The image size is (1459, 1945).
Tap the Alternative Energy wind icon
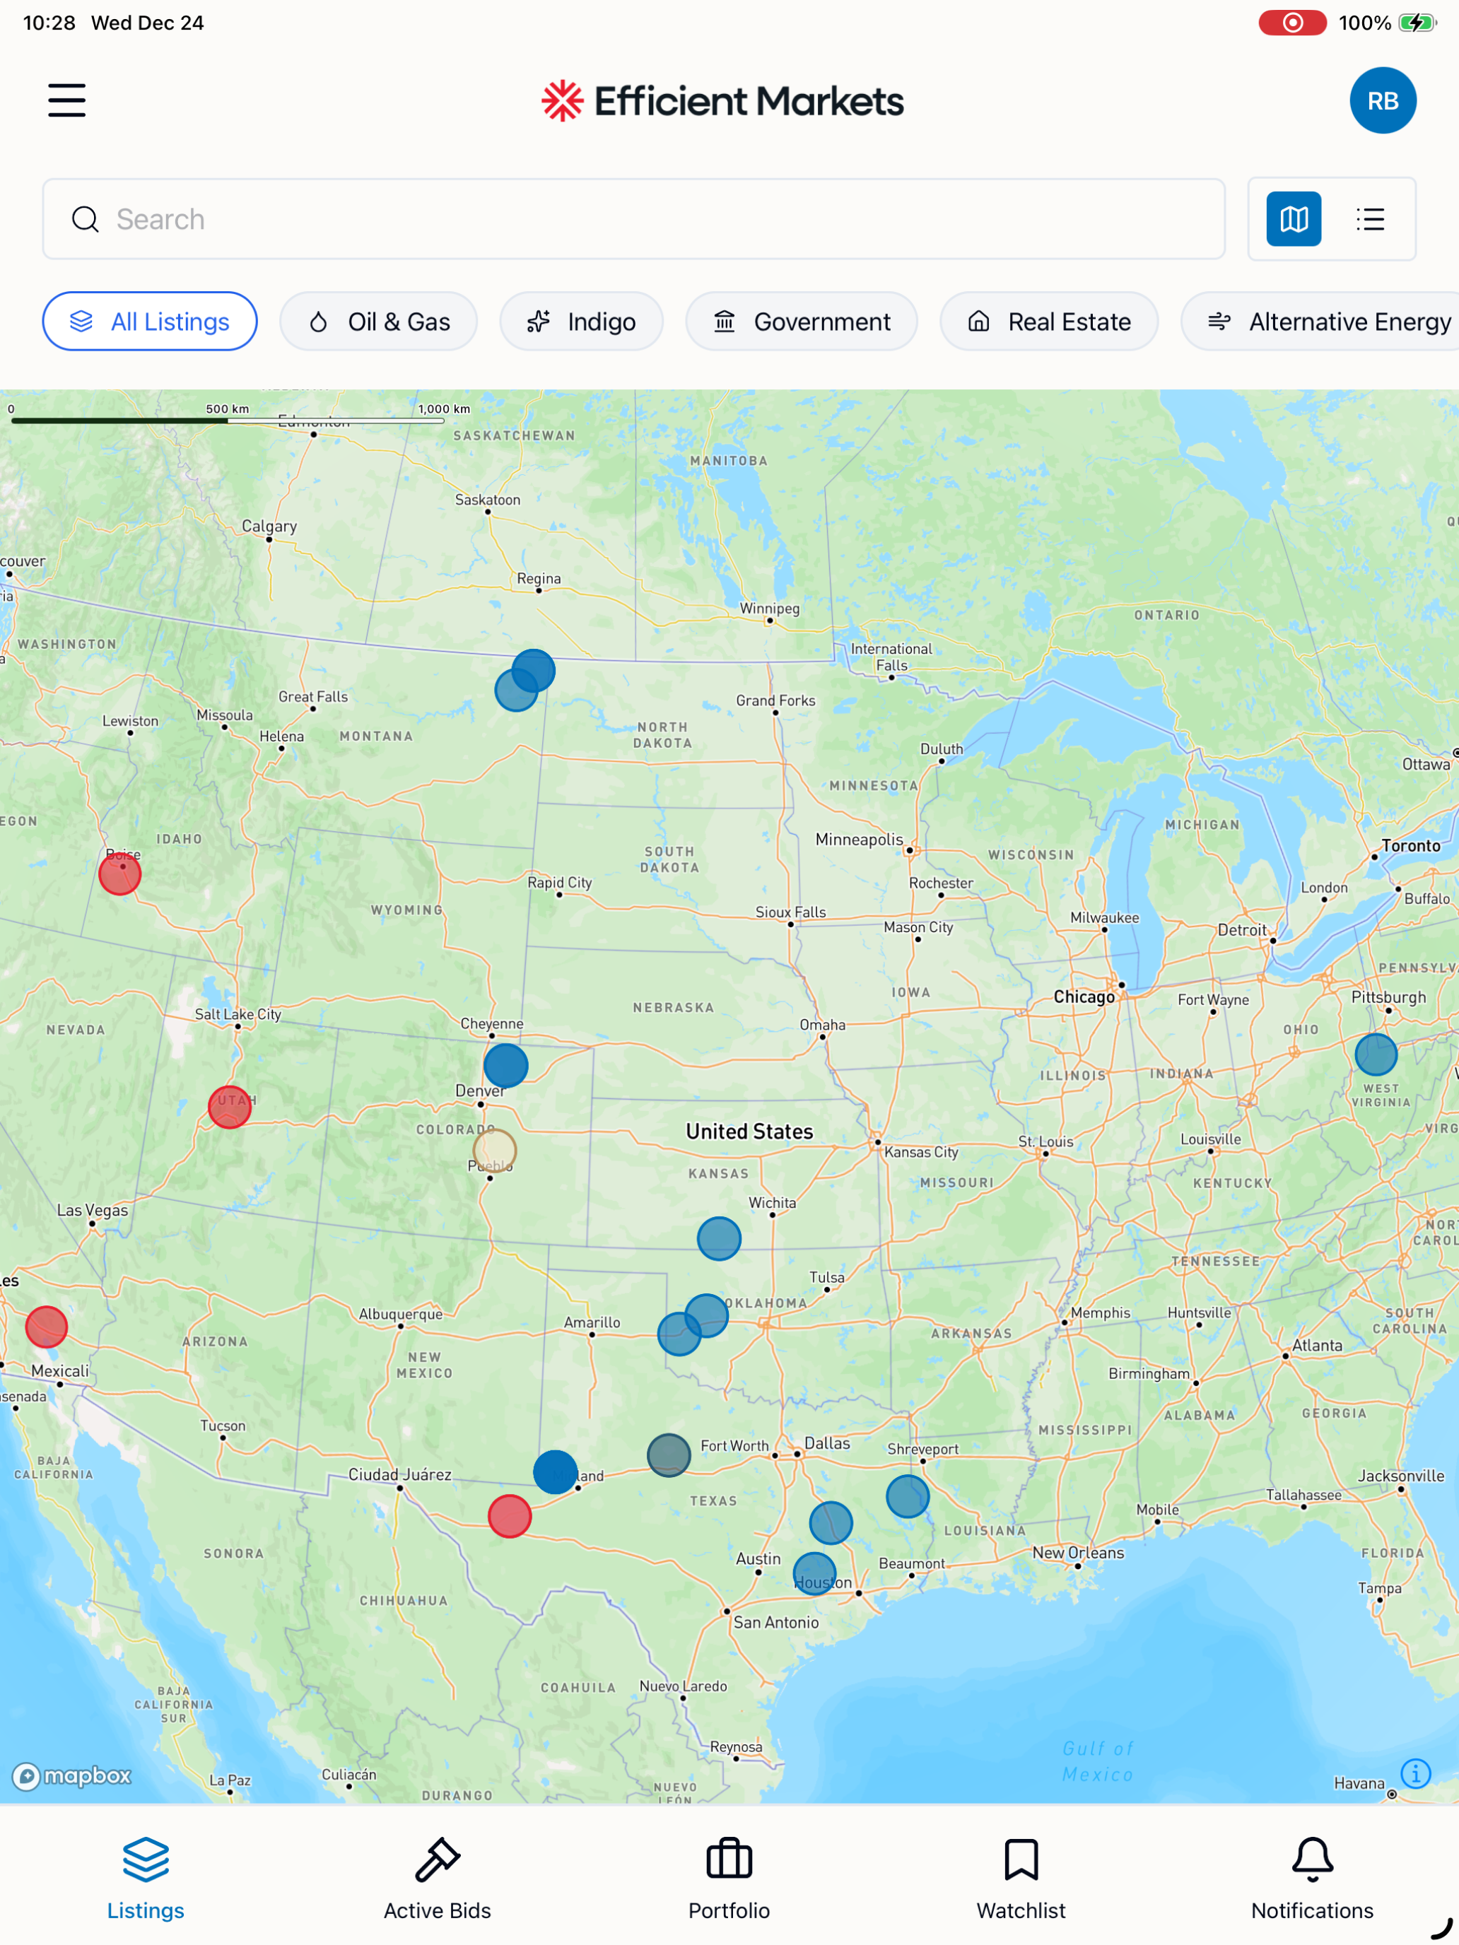coord(1219,322)
